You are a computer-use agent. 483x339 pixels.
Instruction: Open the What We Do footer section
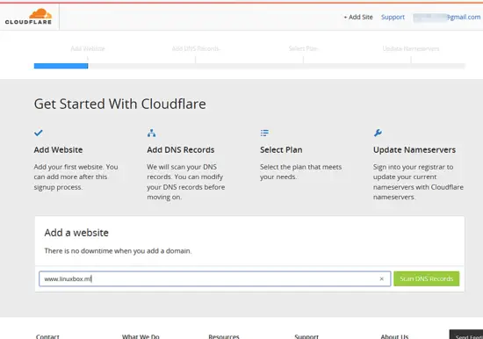point(141,336)
